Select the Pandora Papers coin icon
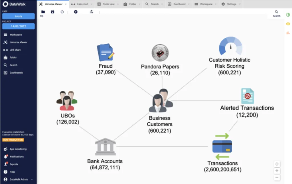 pos(160,53)
